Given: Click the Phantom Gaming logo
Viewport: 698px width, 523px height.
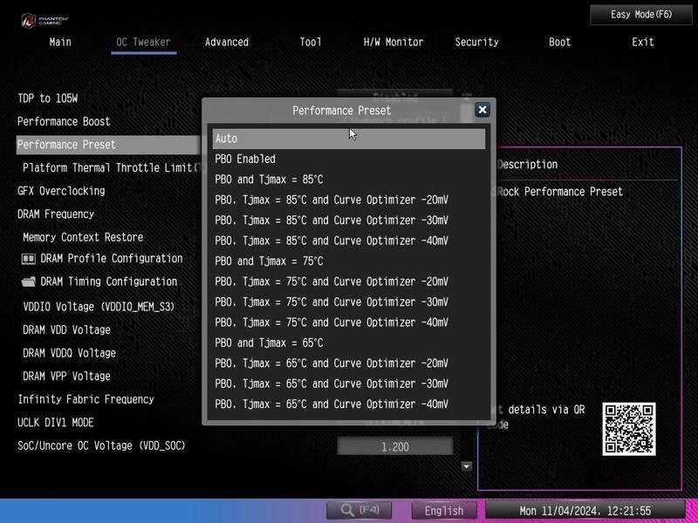Looking at the screenshot, I should click(39, 17).
